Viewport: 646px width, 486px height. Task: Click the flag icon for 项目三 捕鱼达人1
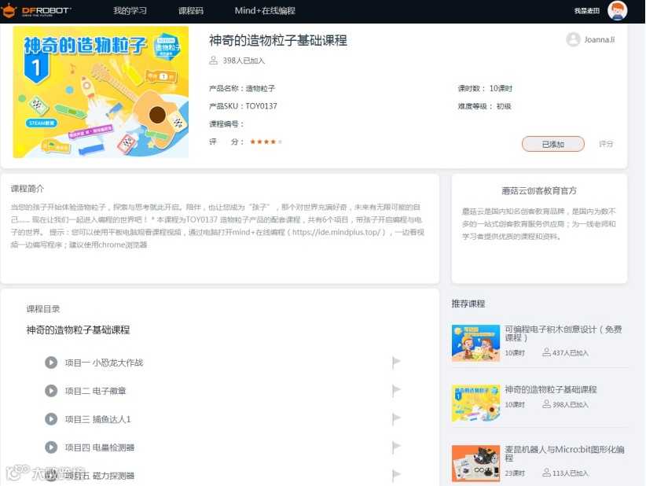396,419
